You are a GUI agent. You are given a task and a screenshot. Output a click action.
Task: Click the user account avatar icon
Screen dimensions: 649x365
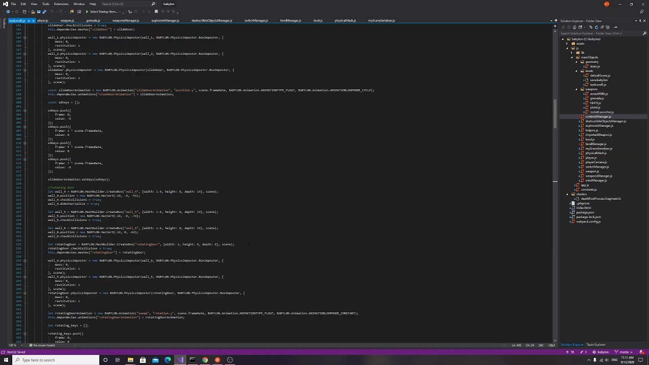[606, 4]
